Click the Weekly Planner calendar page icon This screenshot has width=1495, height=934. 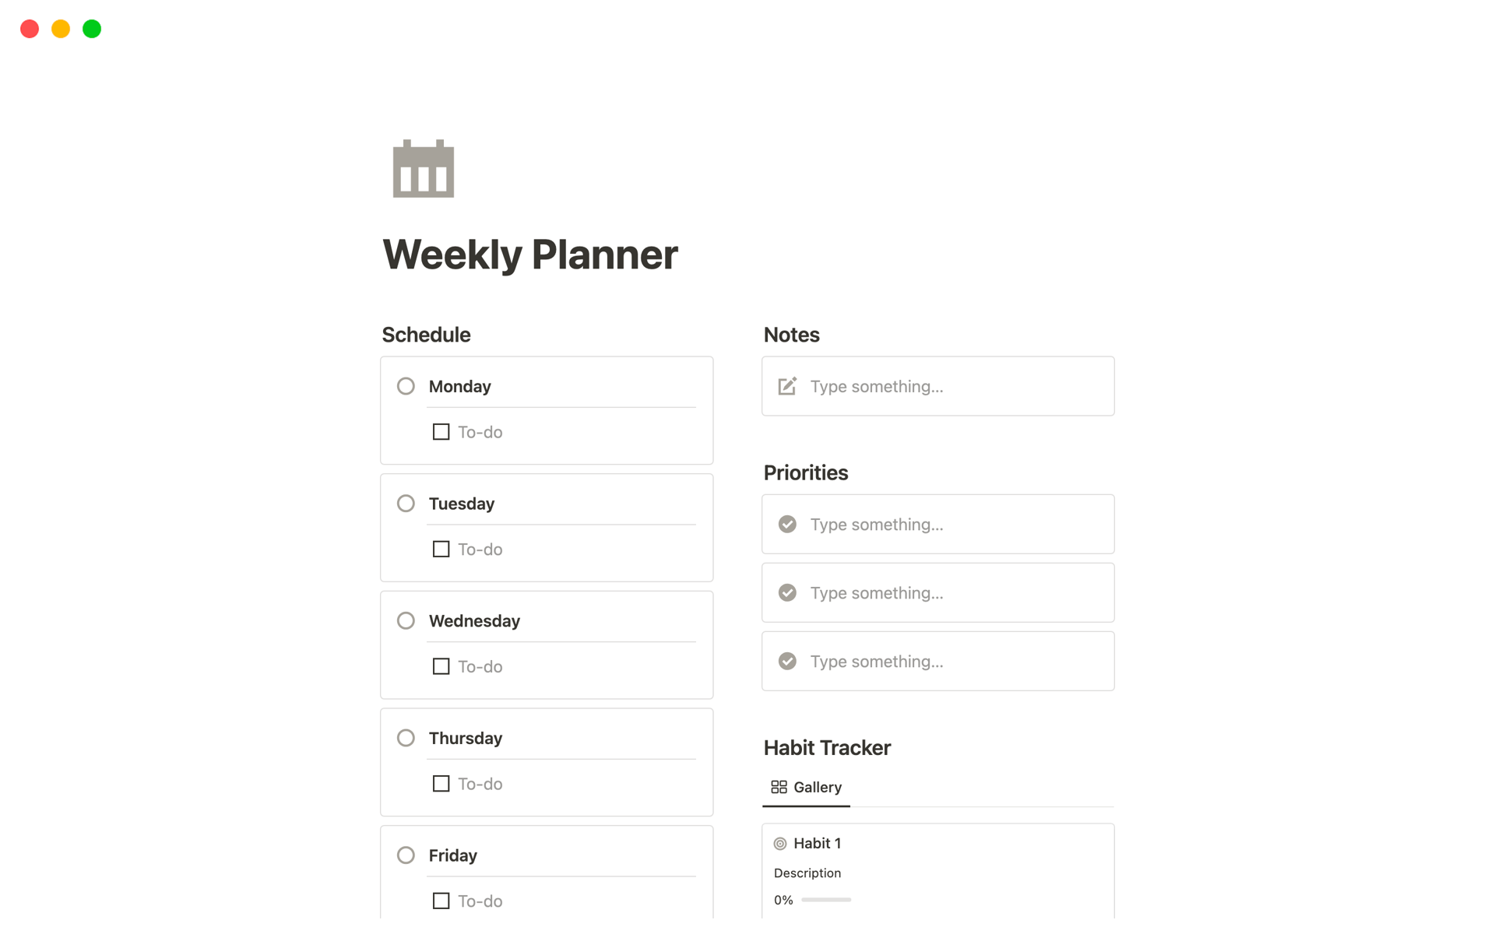coord(423,169)
